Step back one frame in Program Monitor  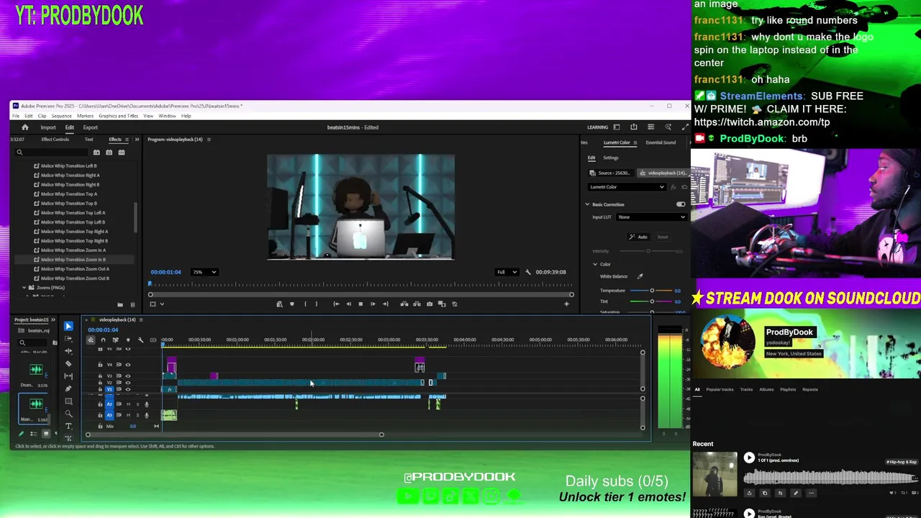pos(348,304)
